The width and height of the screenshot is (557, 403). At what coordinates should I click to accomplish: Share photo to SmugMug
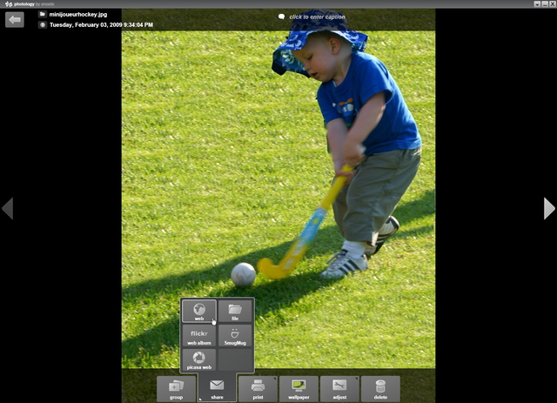tap(235, 336)
